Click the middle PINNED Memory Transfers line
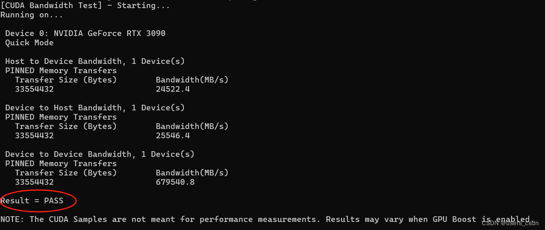This screenshot has width=545, height=230. pos(61,117)
